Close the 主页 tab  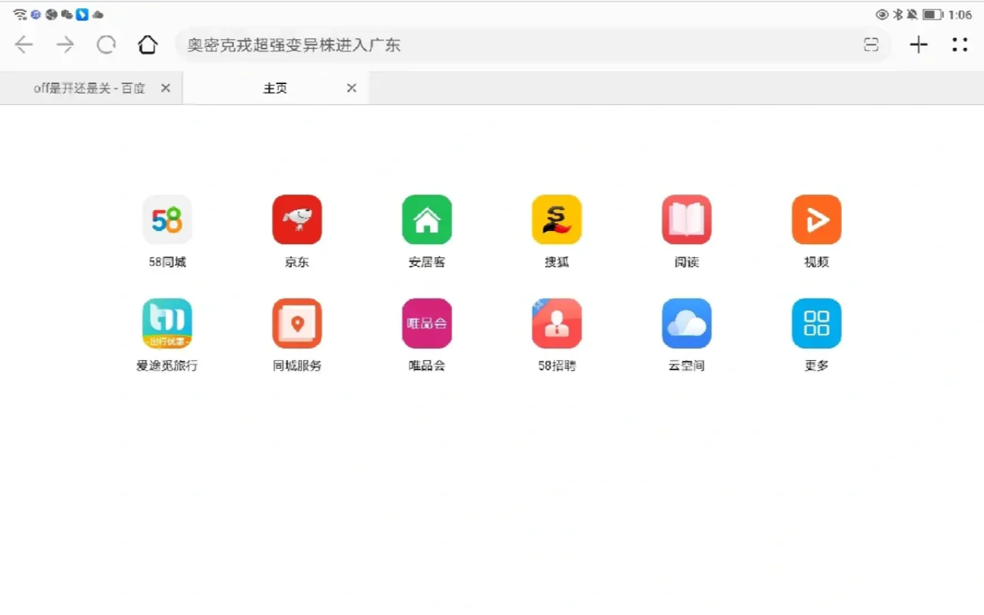click(x=351, y=88)
